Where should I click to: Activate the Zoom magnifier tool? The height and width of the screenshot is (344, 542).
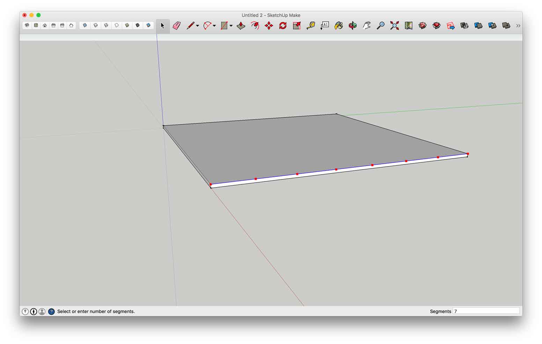(381, 25)
